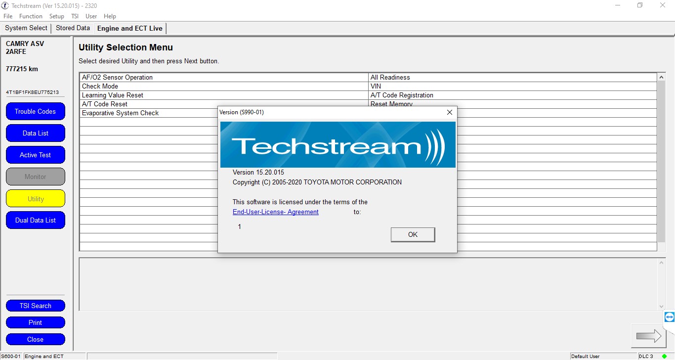Image resolution: width=675 pixels, height=360 pixels.
Task: Open the Data List
Action: coord(36,133)
